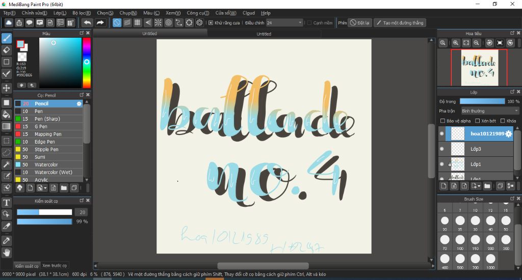
Task: Hide the Lớp3 layer
Action: [x=442, y=149]
